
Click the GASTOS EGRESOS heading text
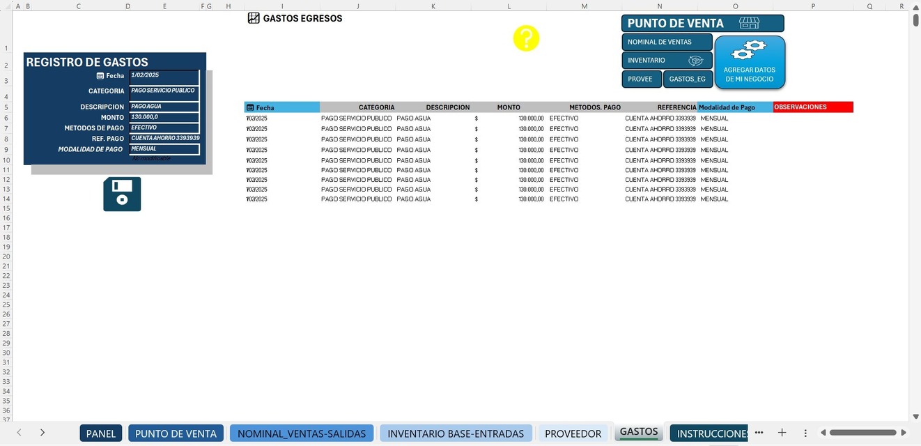coord(302,18)
